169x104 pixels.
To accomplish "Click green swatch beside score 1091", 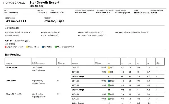I will click(109, 99).
